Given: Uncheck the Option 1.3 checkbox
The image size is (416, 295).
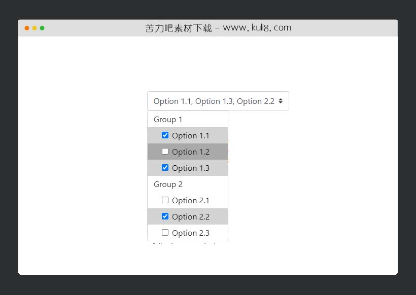Looking at the screenshot, I should [x=165, y=168].
